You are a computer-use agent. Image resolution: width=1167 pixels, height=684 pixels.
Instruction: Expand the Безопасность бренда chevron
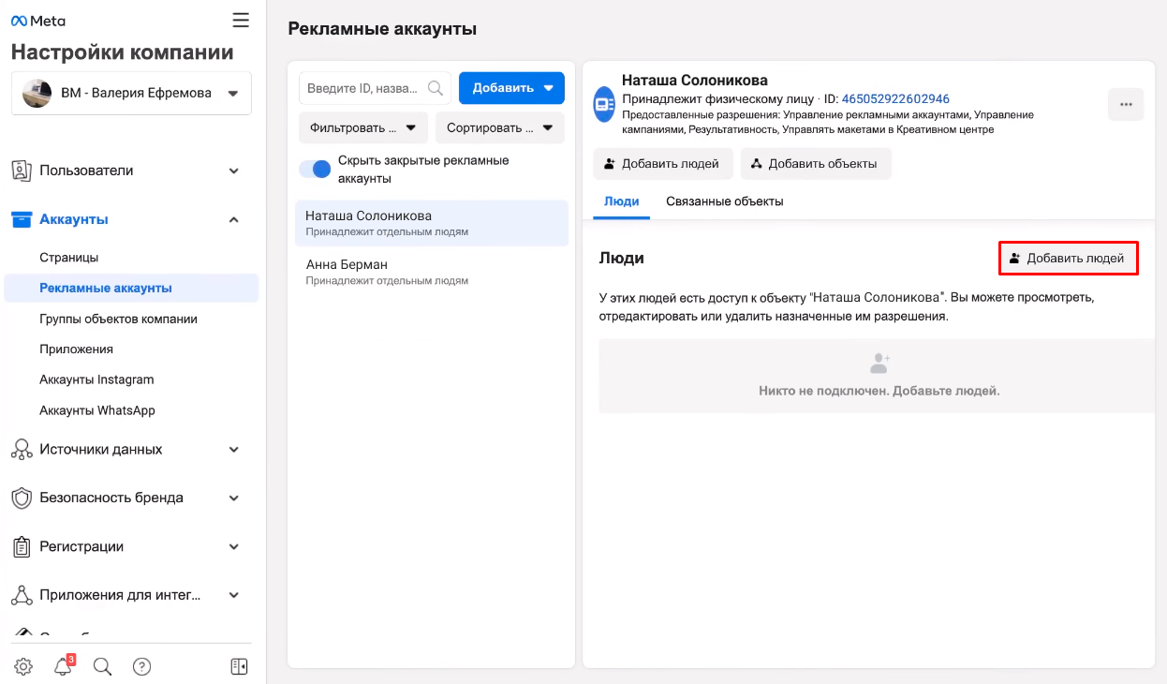234,498
